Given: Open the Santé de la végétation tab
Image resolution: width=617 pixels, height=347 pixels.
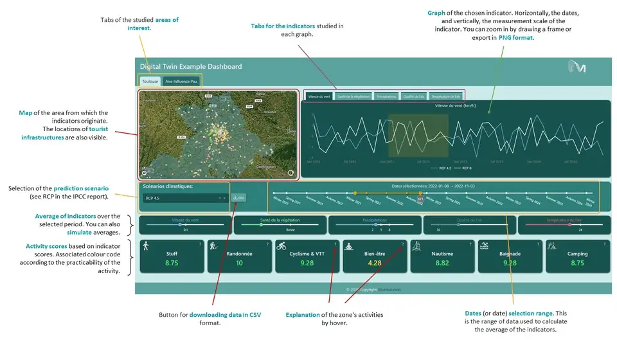Looking at the screenshot, I should point(353,96).
